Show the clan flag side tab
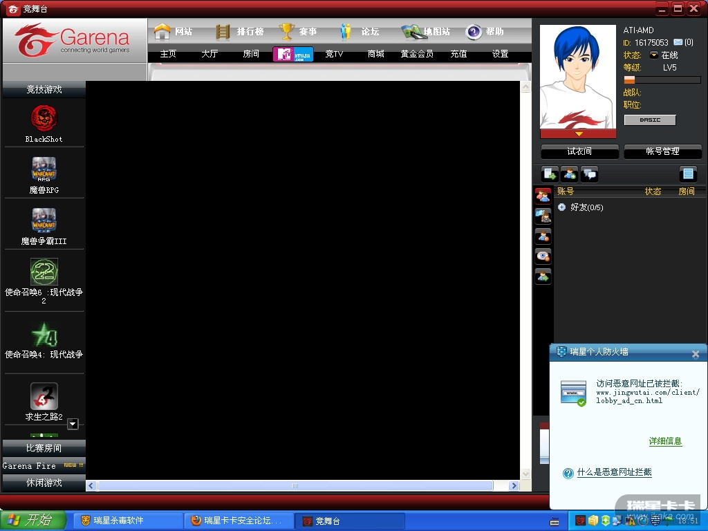 click(x=543, y=216)
